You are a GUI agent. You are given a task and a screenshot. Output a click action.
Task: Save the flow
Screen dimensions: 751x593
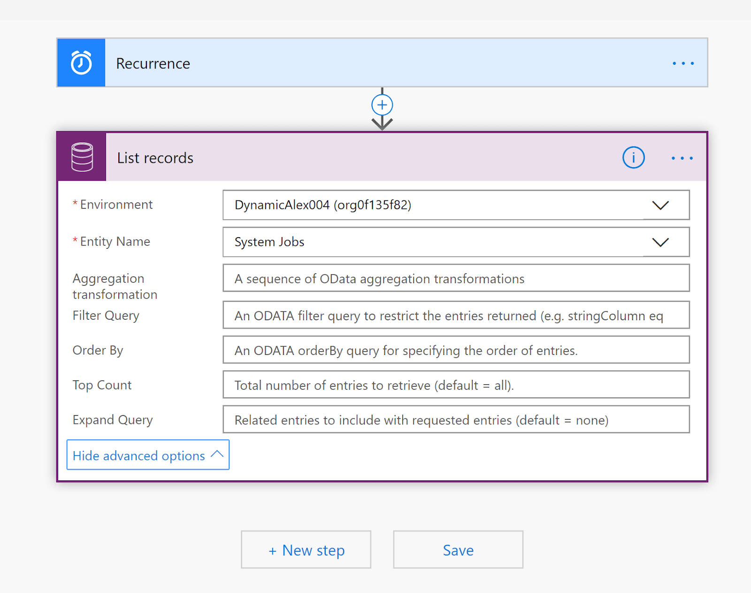click(458, 549)
